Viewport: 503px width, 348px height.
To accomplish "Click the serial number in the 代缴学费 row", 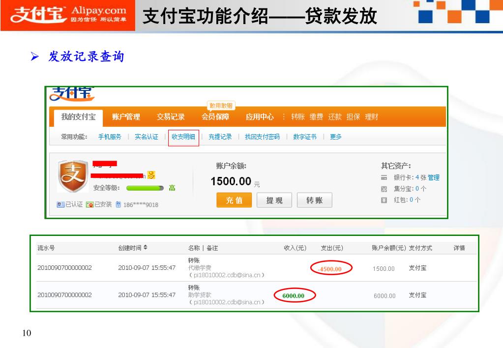I will pos(64,268).
